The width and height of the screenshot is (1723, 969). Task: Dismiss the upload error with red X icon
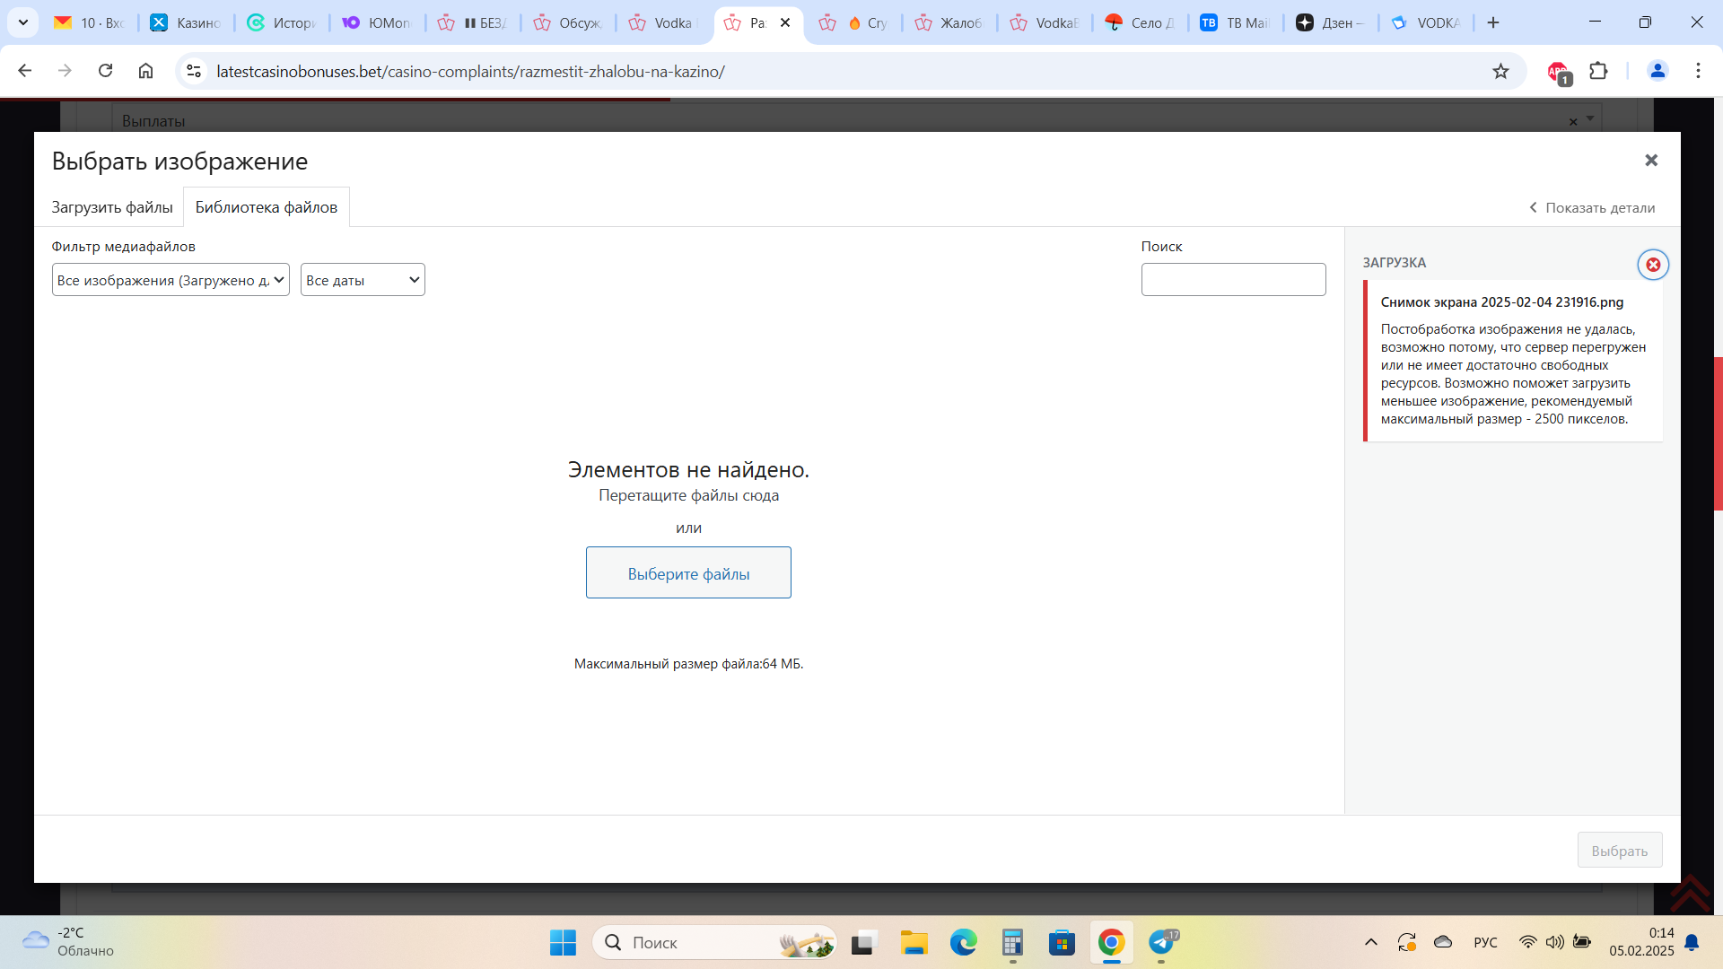pyautogui.click(x=1652, y=265)
